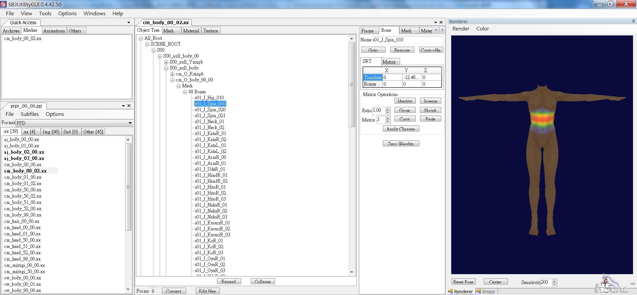The height and width of the screenshot is (295, 637).
Task: Decrease the Matrix number stepper
Action: (x=388, y=122)
